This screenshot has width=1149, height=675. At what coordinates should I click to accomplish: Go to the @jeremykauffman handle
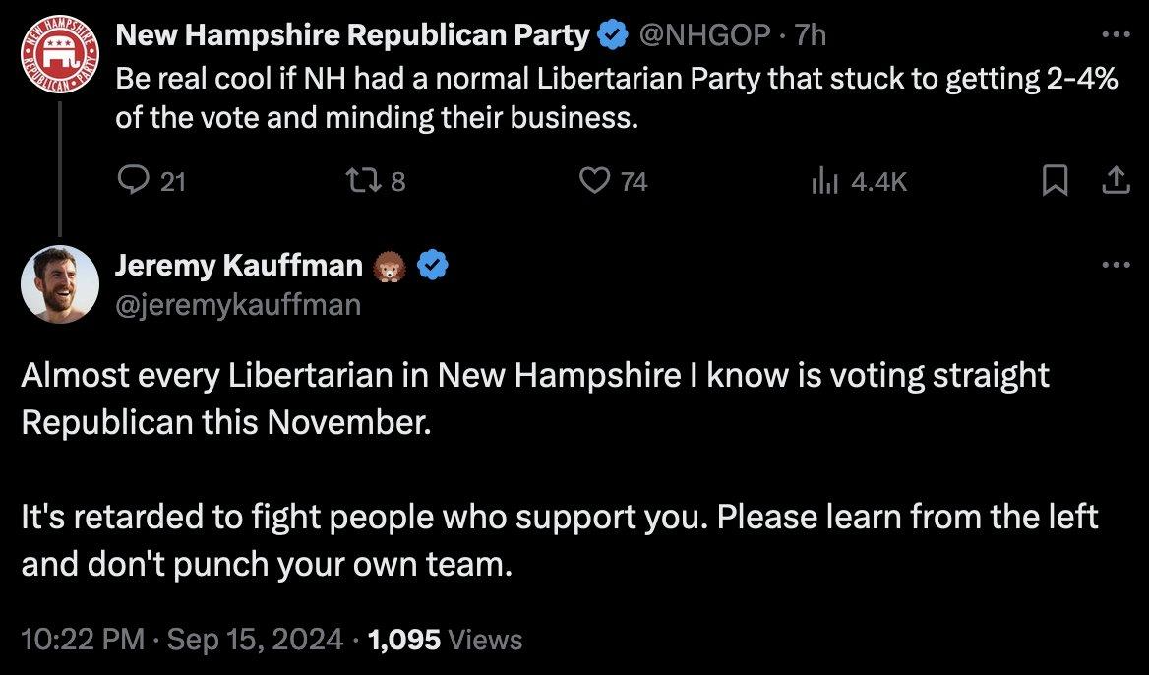(238, 305)
